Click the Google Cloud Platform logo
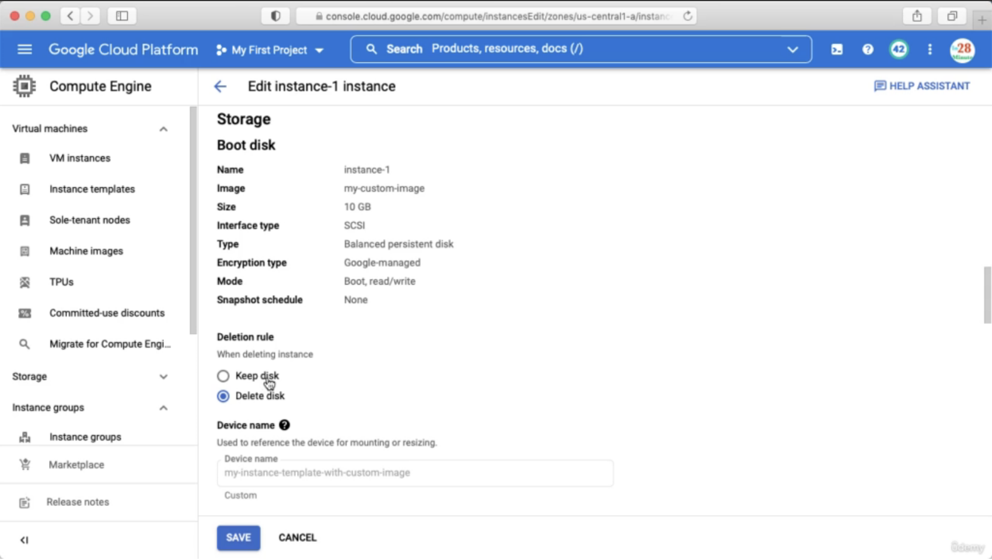Screen dimensions: 992x560 pos(123,50)
